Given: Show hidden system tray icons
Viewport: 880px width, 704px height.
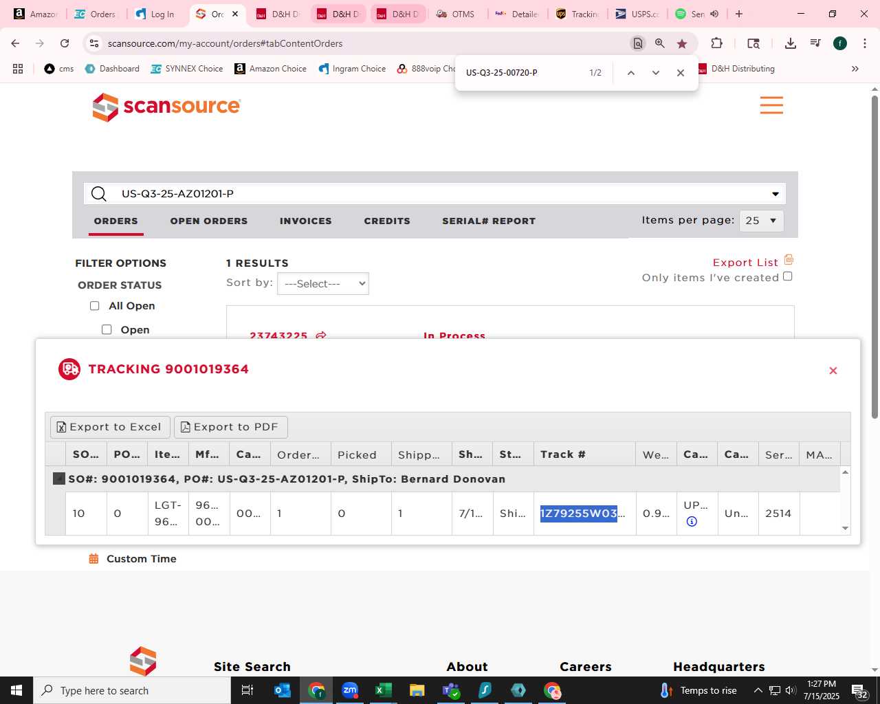Looking at the screenshot, I should [758, 690].
